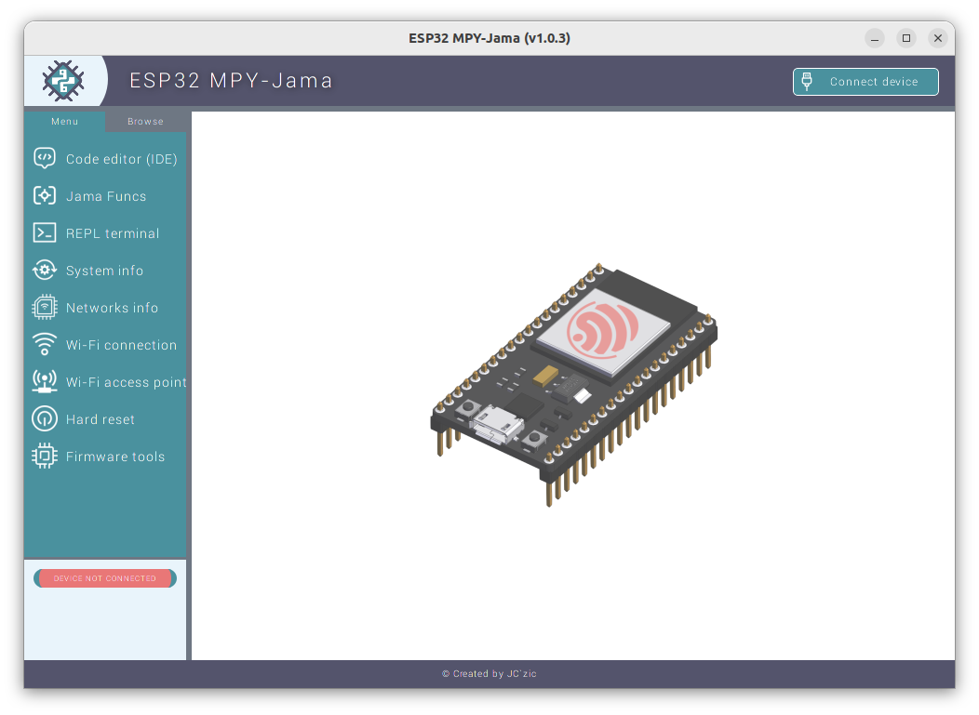Click the Wi-Fi connection signal icon

point(45,344)
